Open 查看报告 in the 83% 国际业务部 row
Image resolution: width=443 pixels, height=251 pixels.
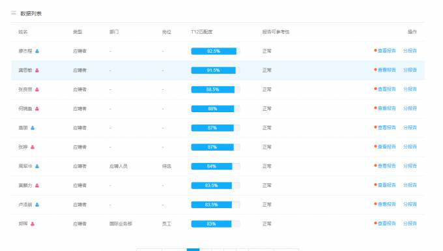pos(386,224)
